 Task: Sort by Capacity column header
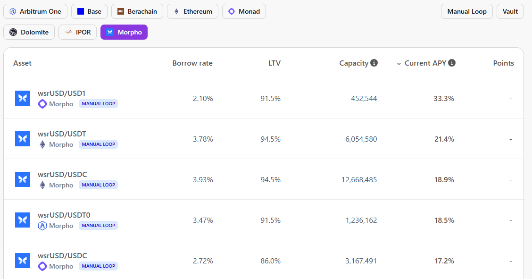[354, 63]
